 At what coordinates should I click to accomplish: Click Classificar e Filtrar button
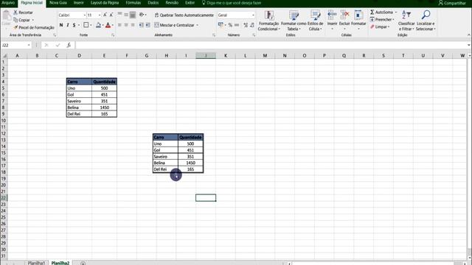pyautogui.click(x=406, y=21)
